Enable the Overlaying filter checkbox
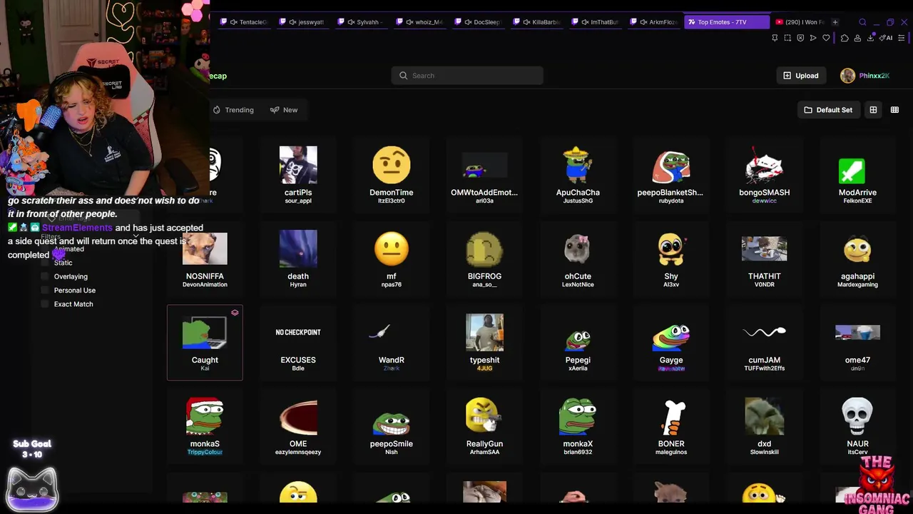Image resolution: width=913 pixels, height=514 pixels. tap(45, 276)
